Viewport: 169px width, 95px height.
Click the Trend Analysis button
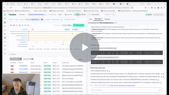[79, 25]
